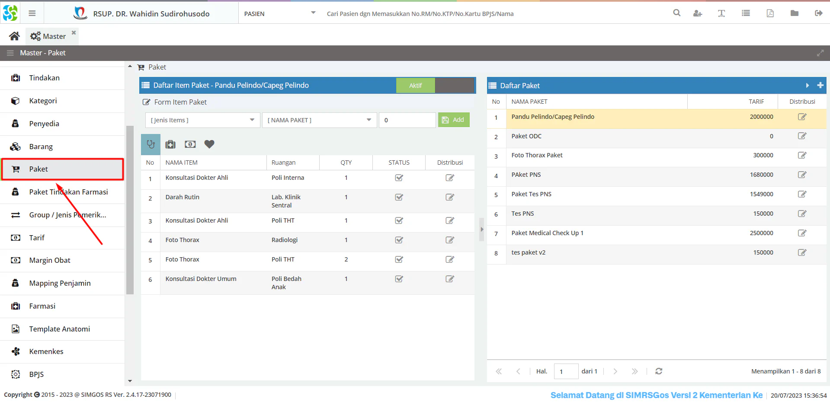Click the patient search input box

point(493,14)
